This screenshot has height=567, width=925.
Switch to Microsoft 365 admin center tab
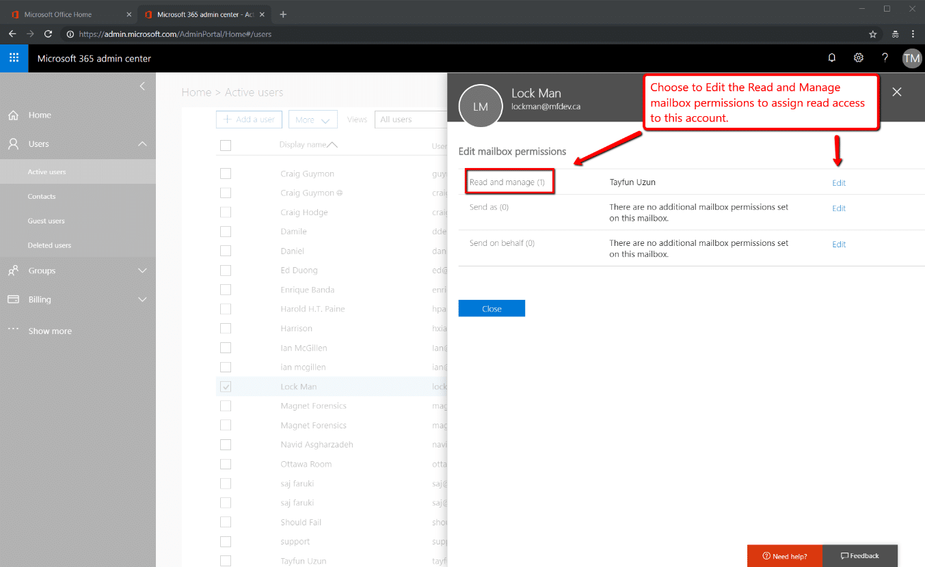(204, 14)
